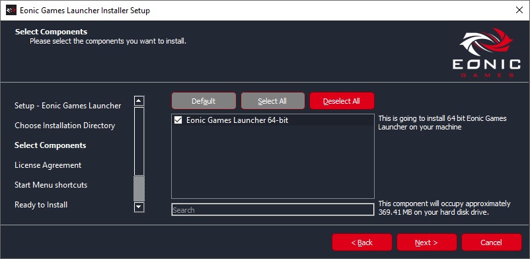Select the Choose Installation Directory step
The height and width of the screenshot is (259, 530).
pyautogui.click(x=65, y=126)
